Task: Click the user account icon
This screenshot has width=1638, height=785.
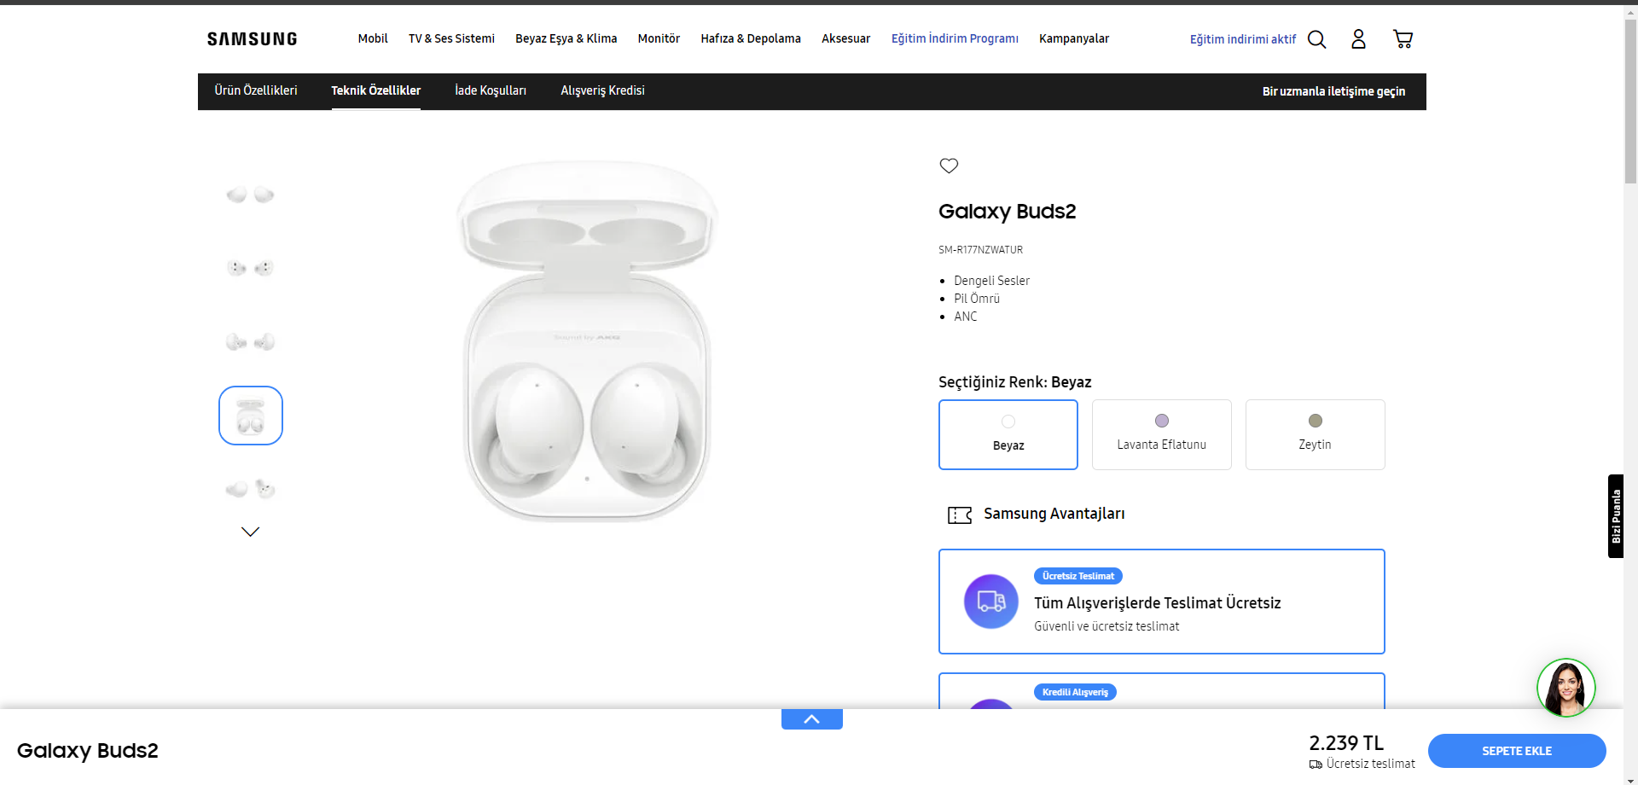Action: tap(1358, 39)
